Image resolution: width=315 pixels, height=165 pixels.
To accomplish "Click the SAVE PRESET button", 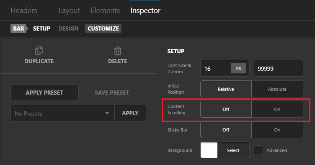I will [112, 93].
